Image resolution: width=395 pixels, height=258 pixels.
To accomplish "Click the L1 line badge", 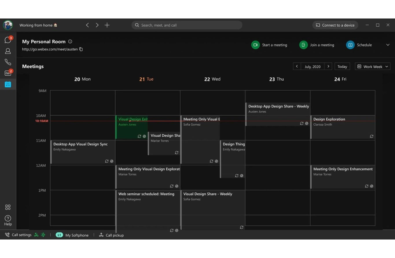I will point(59,235).
